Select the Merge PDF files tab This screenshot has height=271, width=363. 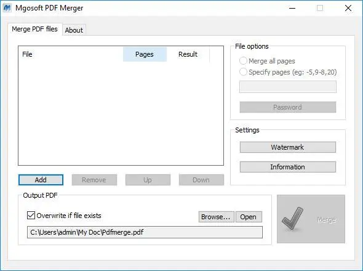coord(34,29)
